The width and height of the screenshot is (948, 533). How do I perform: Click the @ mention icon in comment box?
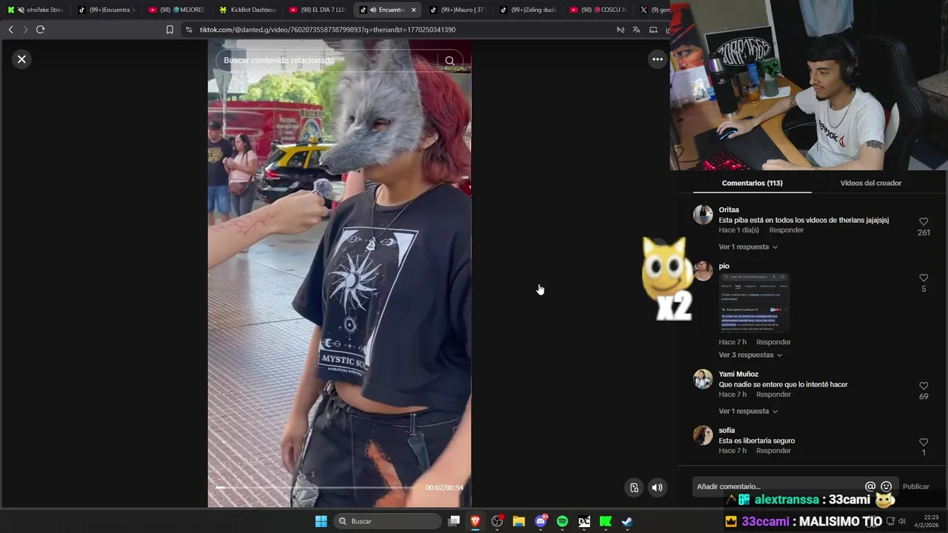point(870,486)
